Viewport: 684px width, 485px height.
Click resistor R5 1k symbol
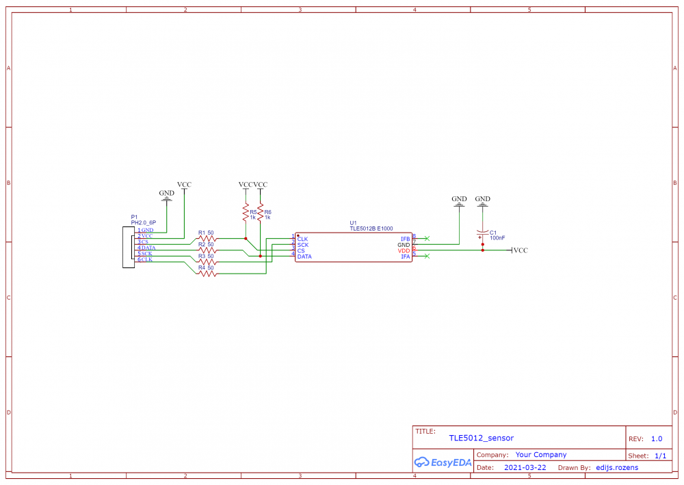245,211
